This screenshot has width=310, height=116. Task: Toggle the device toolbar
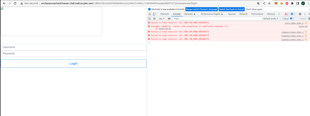[154, 14]
